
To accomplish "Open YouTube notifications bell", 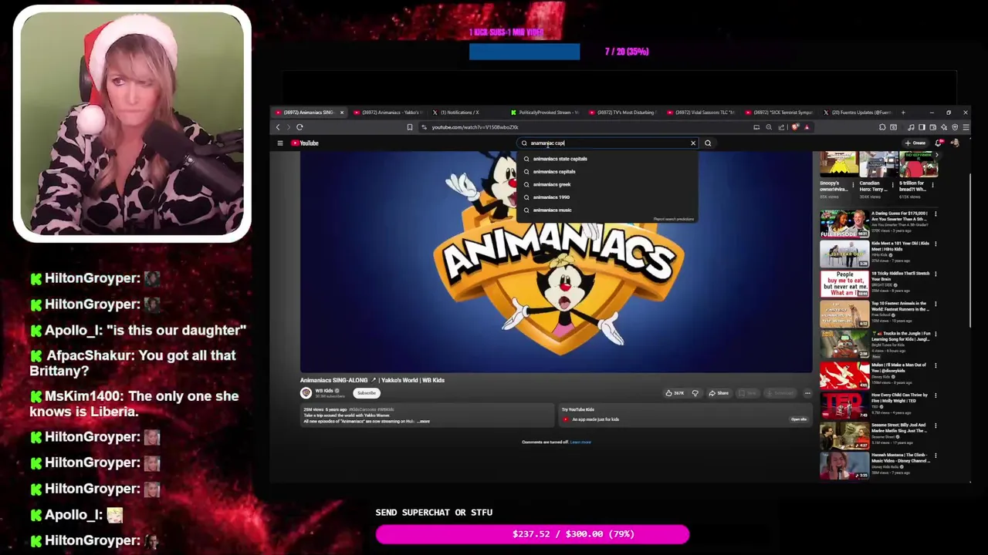I will [x=939, y=143].
